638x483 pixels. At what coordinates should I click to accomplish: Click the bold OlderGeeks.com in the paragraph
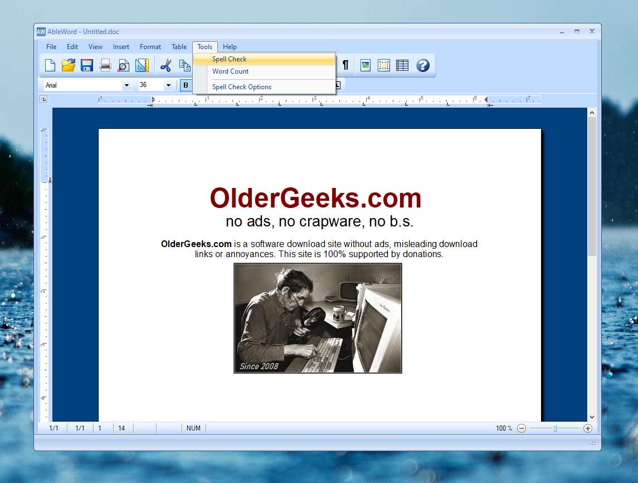[x=196, y=244]
